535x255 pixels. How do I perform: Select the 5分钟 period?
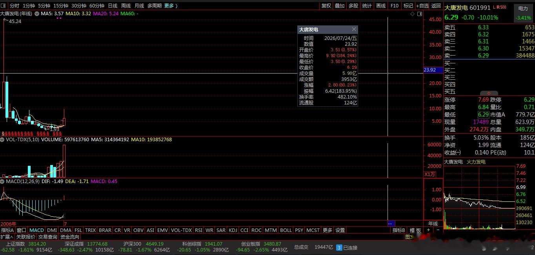point(44,6)
